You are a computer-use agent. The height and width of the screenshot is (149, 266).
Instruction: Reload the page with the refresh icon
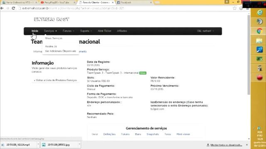pos(13,8)
